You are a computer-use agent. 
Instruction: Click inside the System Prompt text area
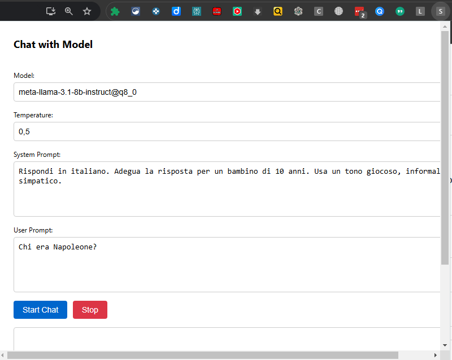pos(226,195)
